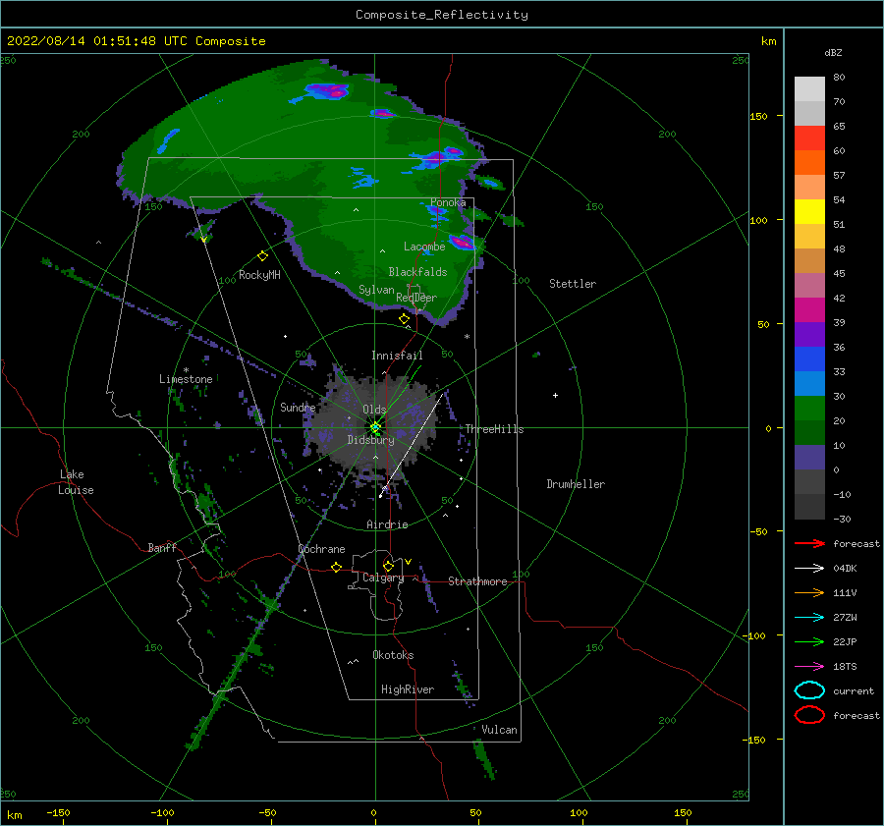The image size is (884, 826).
Task: Select the Lacombe map label
Action: (x=424, y=247)
